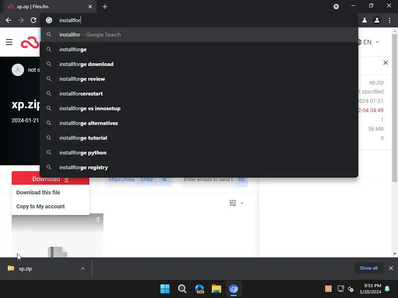Click the Chromium taskbar icon

(234, 289)
